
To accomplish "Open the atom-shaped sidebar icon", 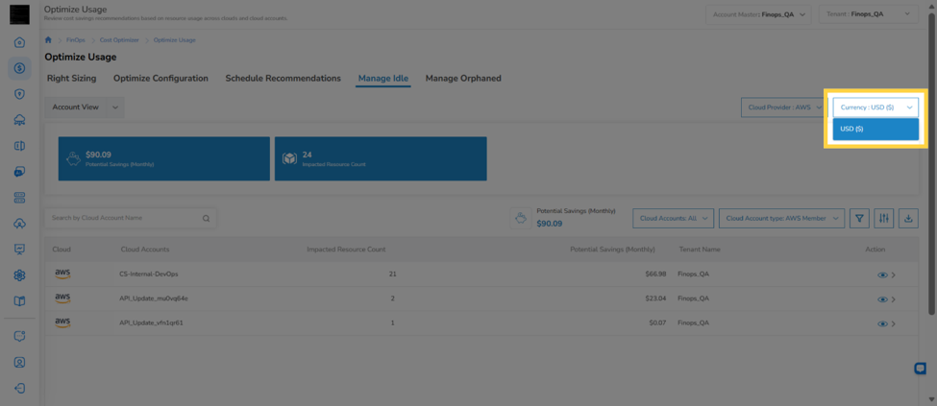I will click(19, 275).
